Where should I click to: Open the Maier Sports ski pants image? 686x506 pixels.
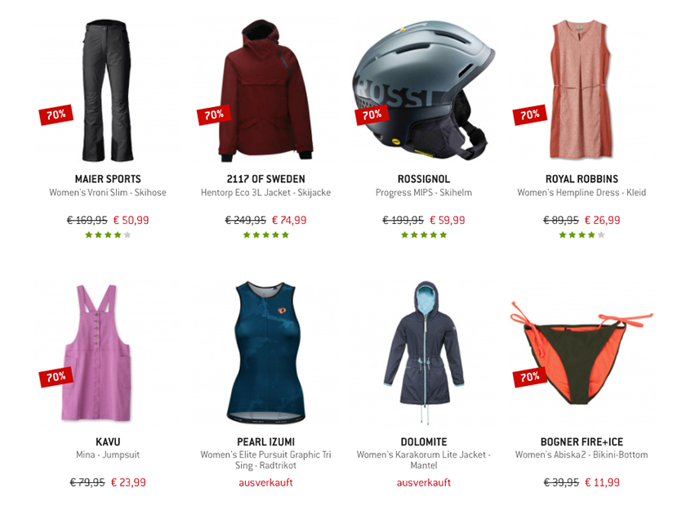pyautogui.click(x=107, y=90)
